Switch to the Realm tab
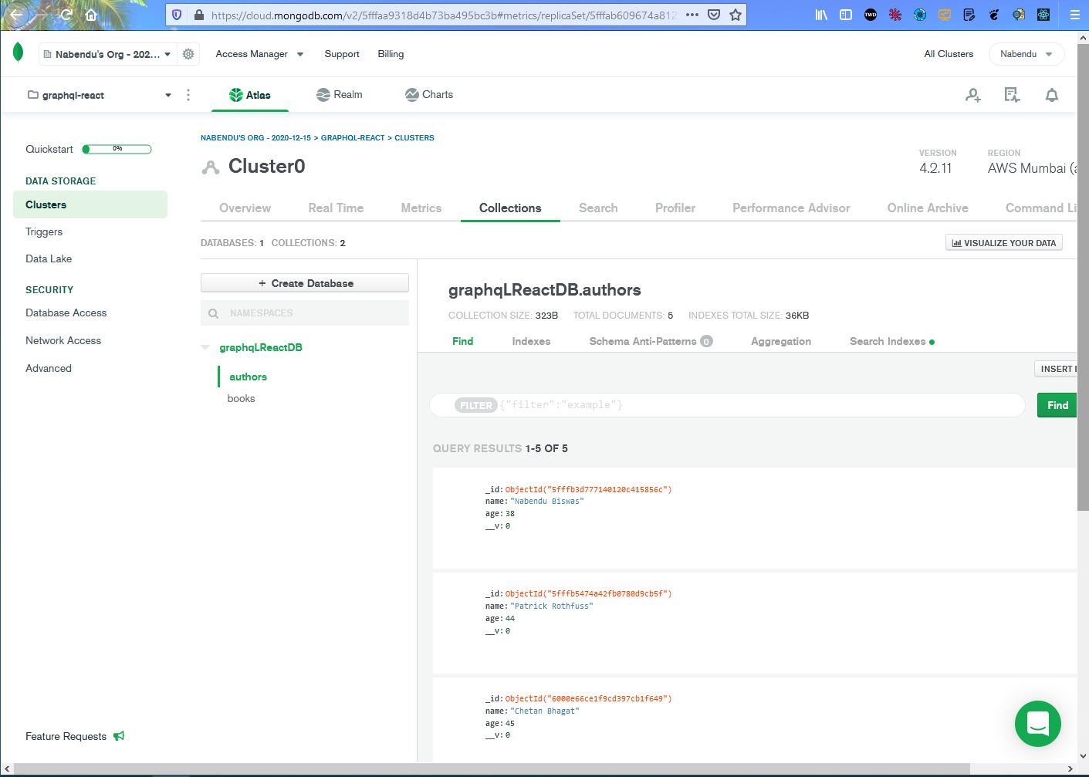 [340, 95]
